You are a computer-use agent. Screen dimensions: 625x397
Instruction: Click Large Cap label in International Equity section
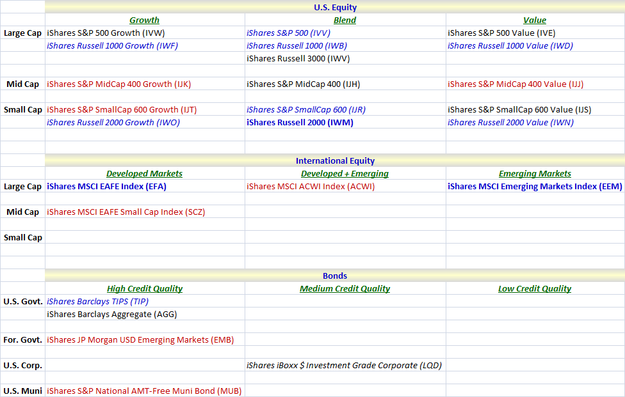[x=22, y=186]
